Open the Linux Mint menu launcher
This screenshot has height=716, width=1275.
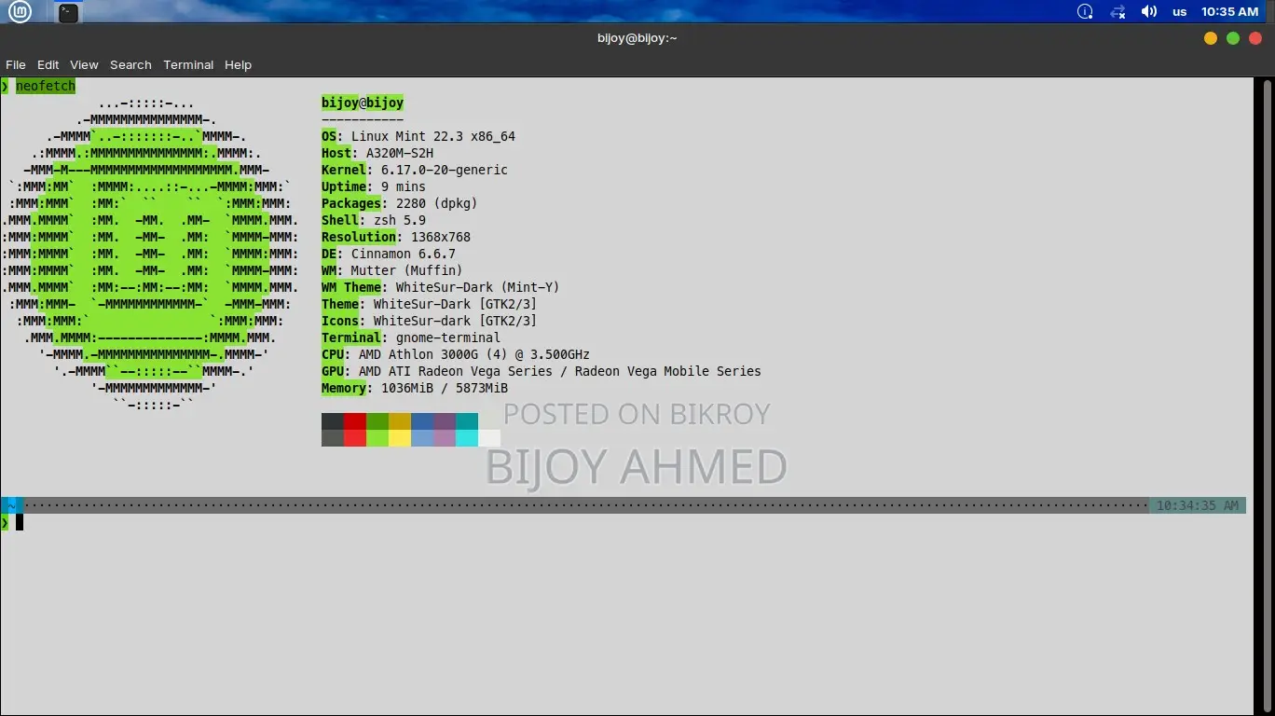pos(20,12)
